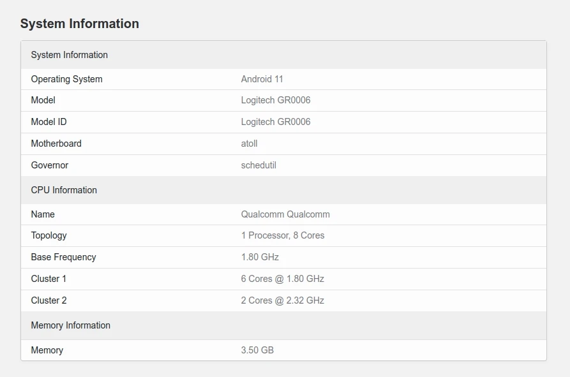Select the Qualcomm Qualcomm CPU name value

285,214
